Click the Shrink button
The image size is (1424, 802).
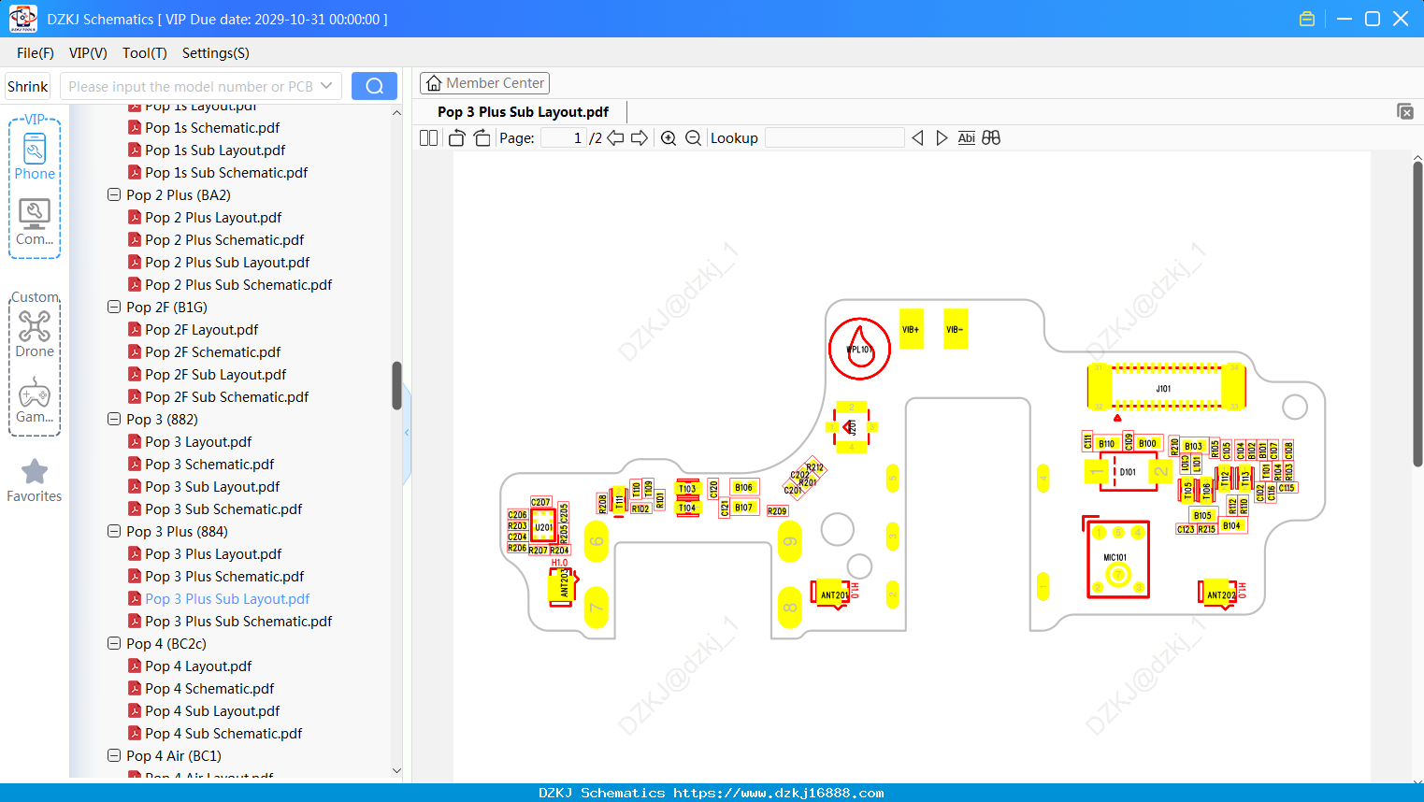click(x=28, y=86)
